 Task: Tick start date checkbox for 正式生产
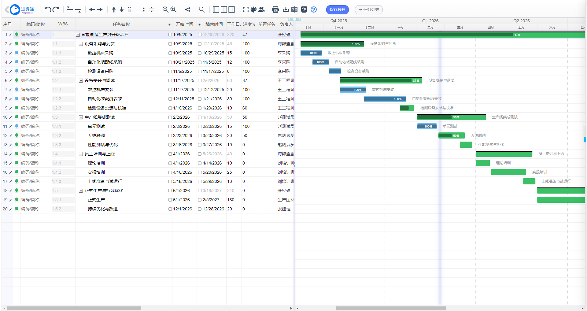170,200
